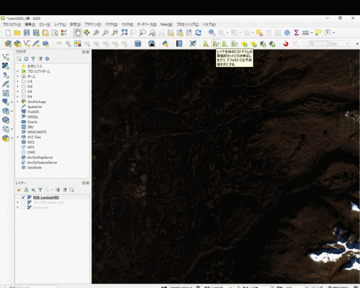Click the Zoom Full extent icon

[124, 33]
